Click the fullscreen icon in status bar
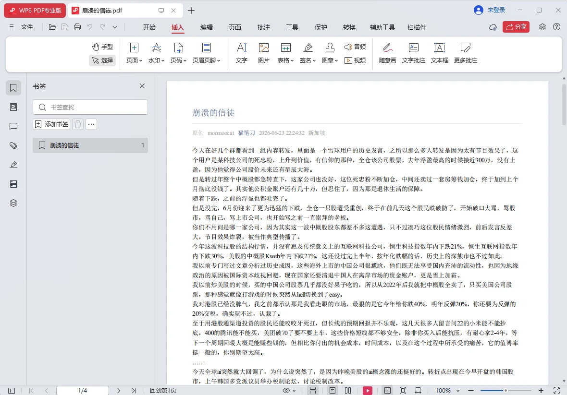The height and width of the screenshot is (395, 567). pos(556,390)
